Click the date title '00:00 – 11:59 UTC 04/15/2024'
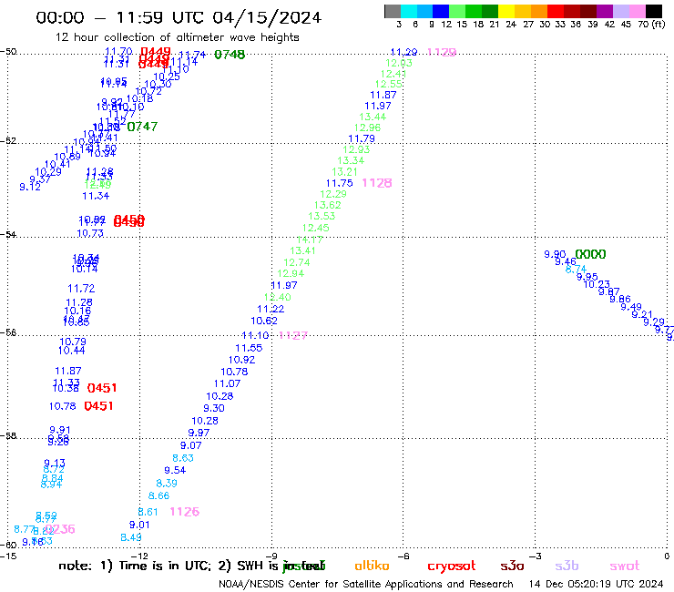Viewport: 674px width, 592px height. click(179, 17)
